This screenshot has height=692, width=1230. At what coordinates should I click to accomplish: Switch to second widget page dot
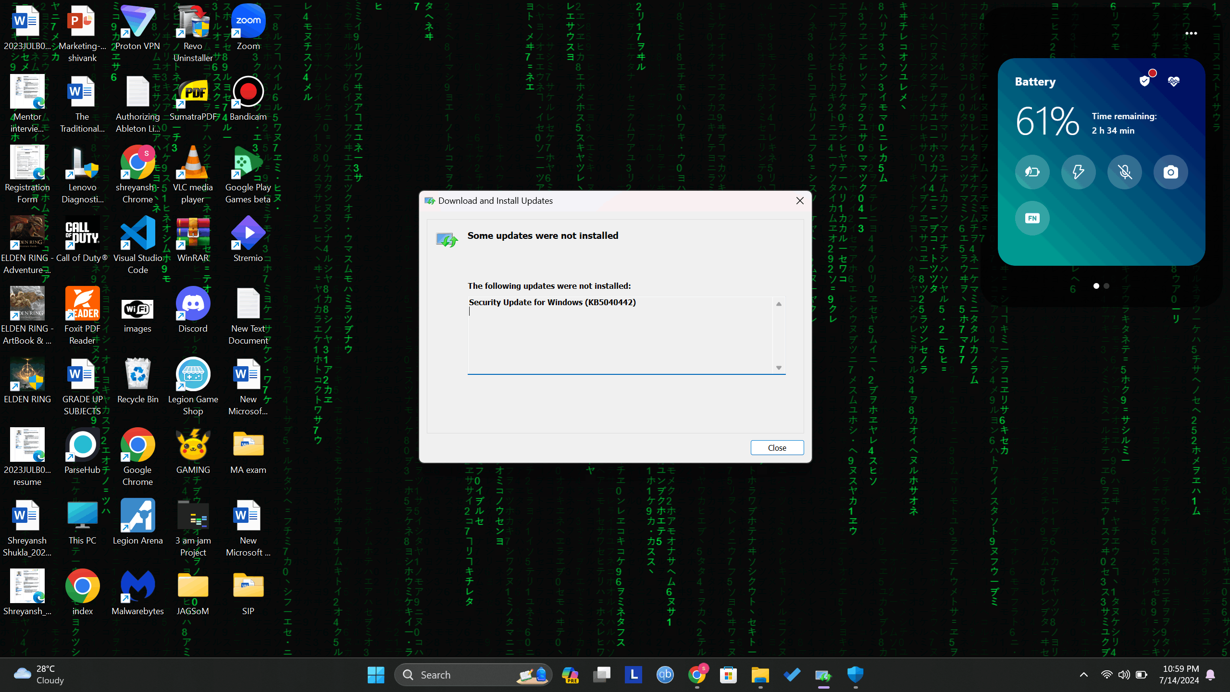(1106, 286)
